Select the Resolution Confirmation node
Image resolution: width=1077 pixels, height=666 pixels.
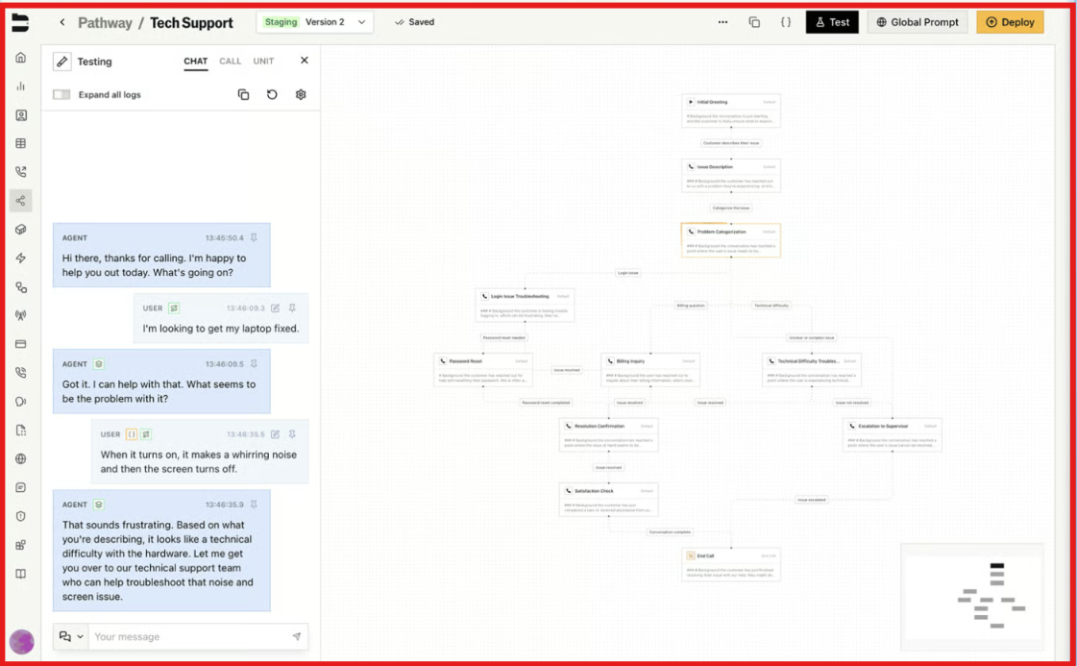coord(608,434)
